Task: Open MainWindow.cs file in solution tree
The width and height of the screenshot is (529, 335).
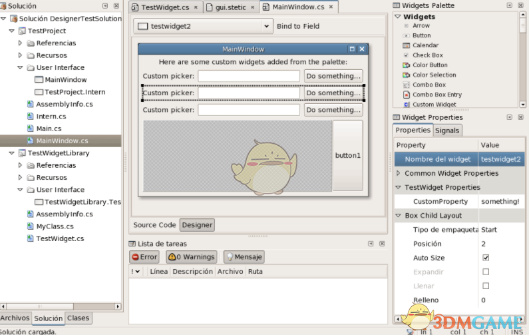Action: click(61, 141)
